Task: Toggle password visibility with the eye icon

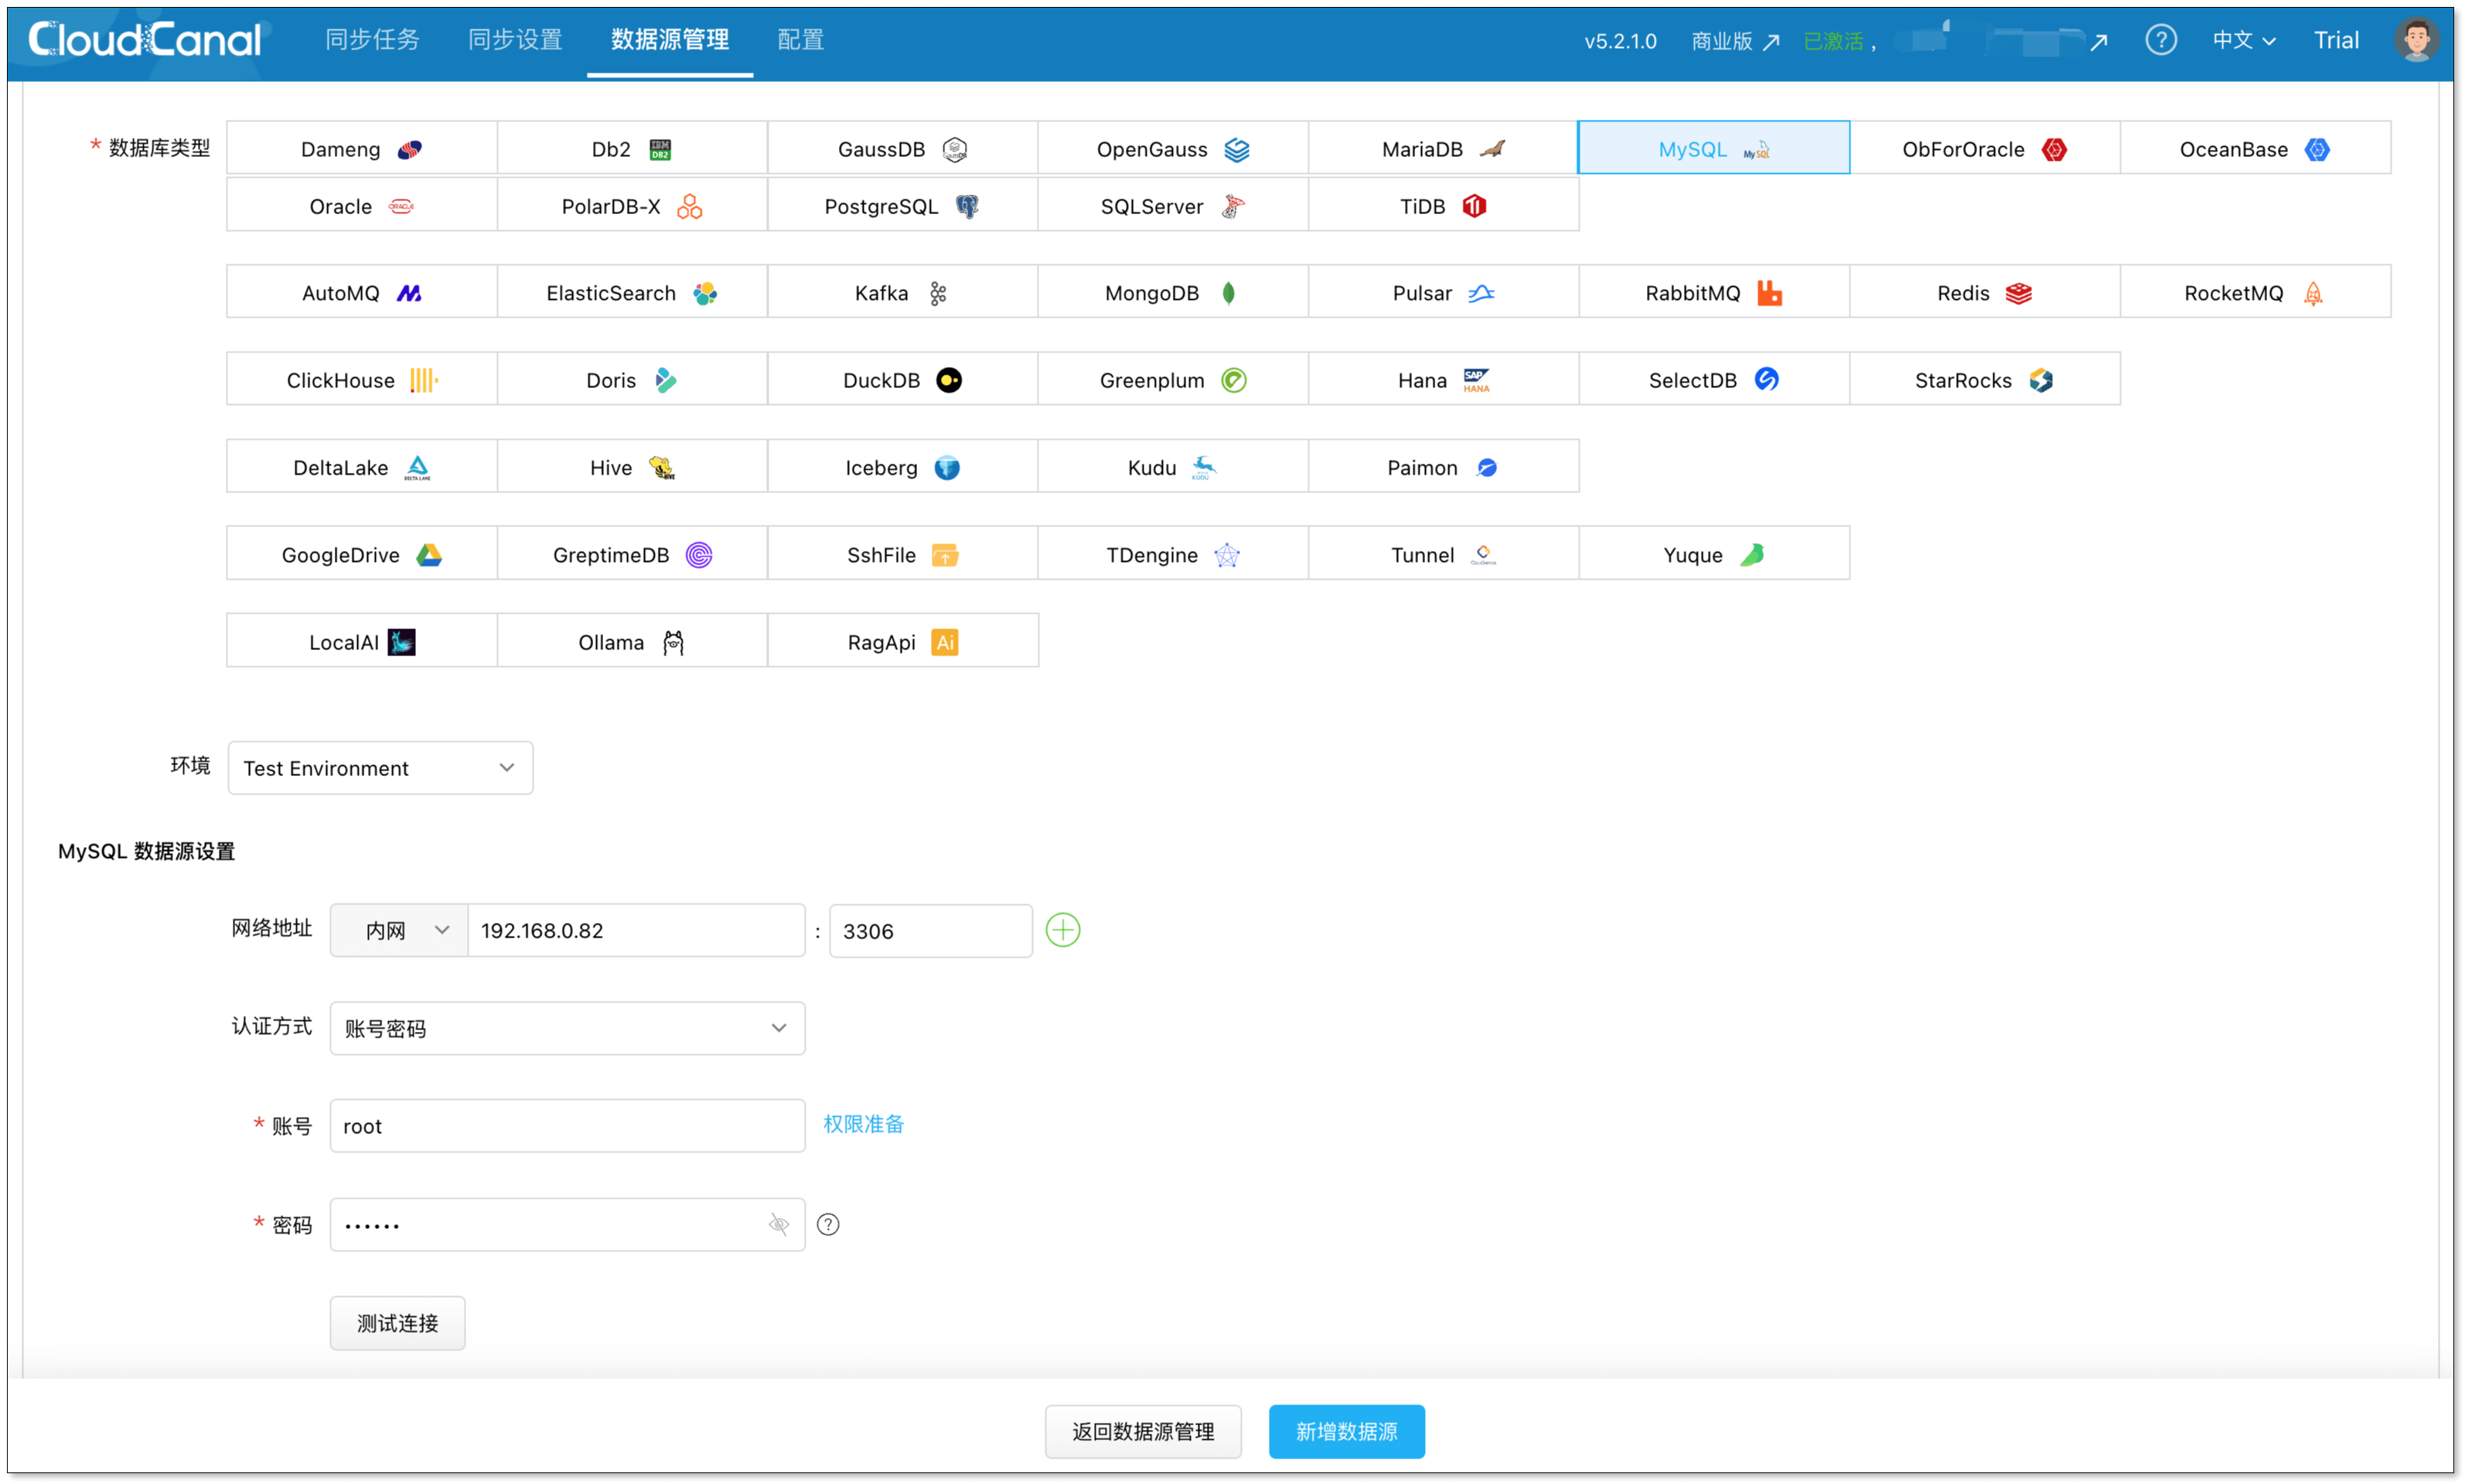Action: (779, 1224)
